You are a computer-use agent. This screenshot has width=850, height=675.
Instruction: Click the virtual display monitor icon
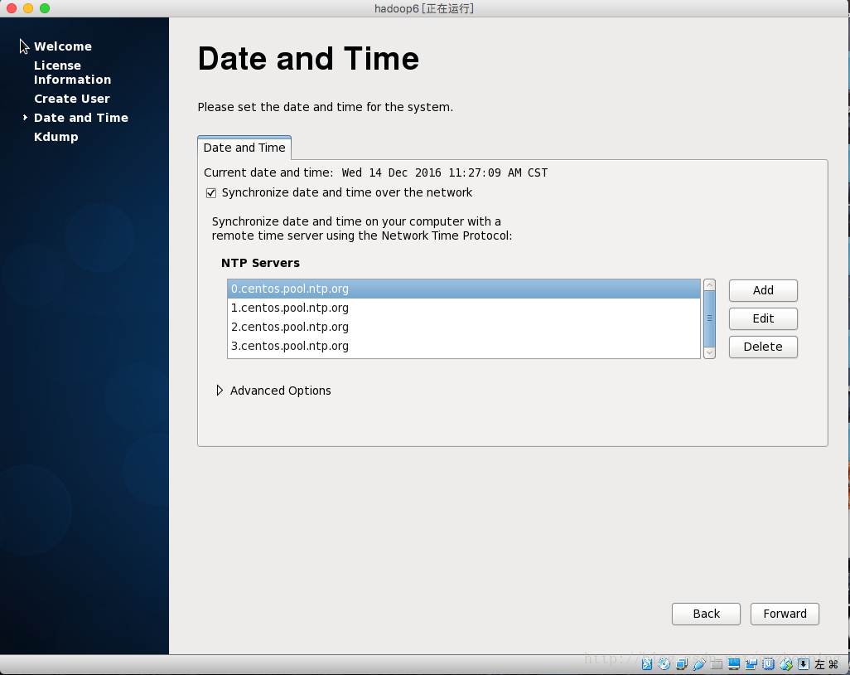[734, 664]
